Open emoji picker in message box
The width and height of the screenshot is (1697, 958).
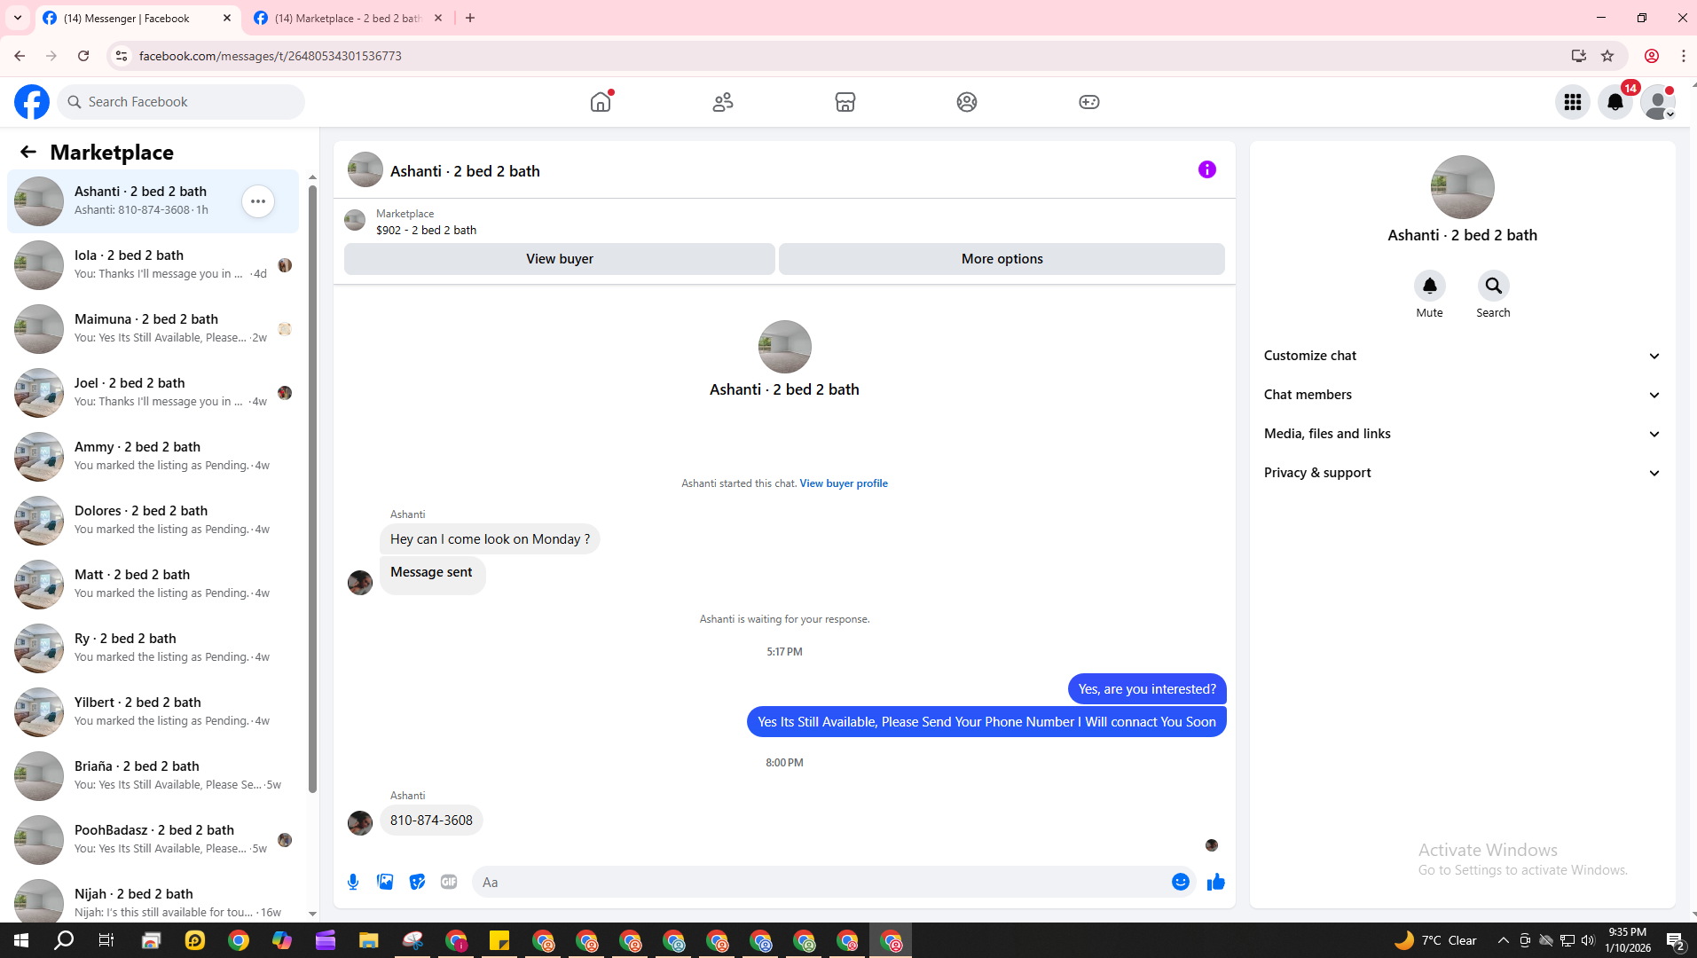(x=1180, y=882)
